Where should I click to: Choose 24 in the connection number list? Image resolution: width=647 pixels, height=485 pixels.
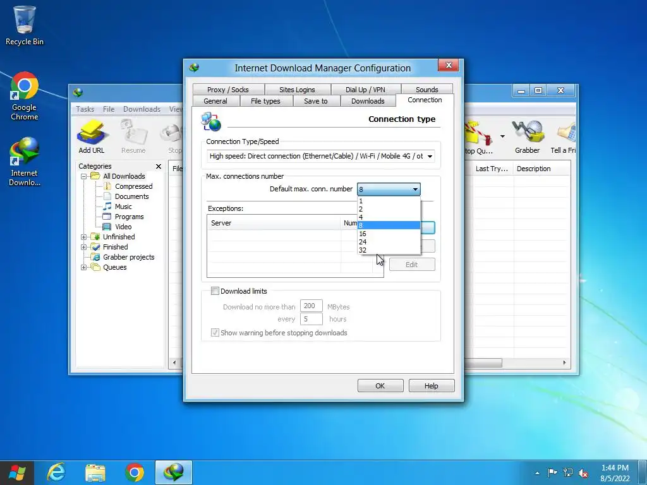click(389, 242)
